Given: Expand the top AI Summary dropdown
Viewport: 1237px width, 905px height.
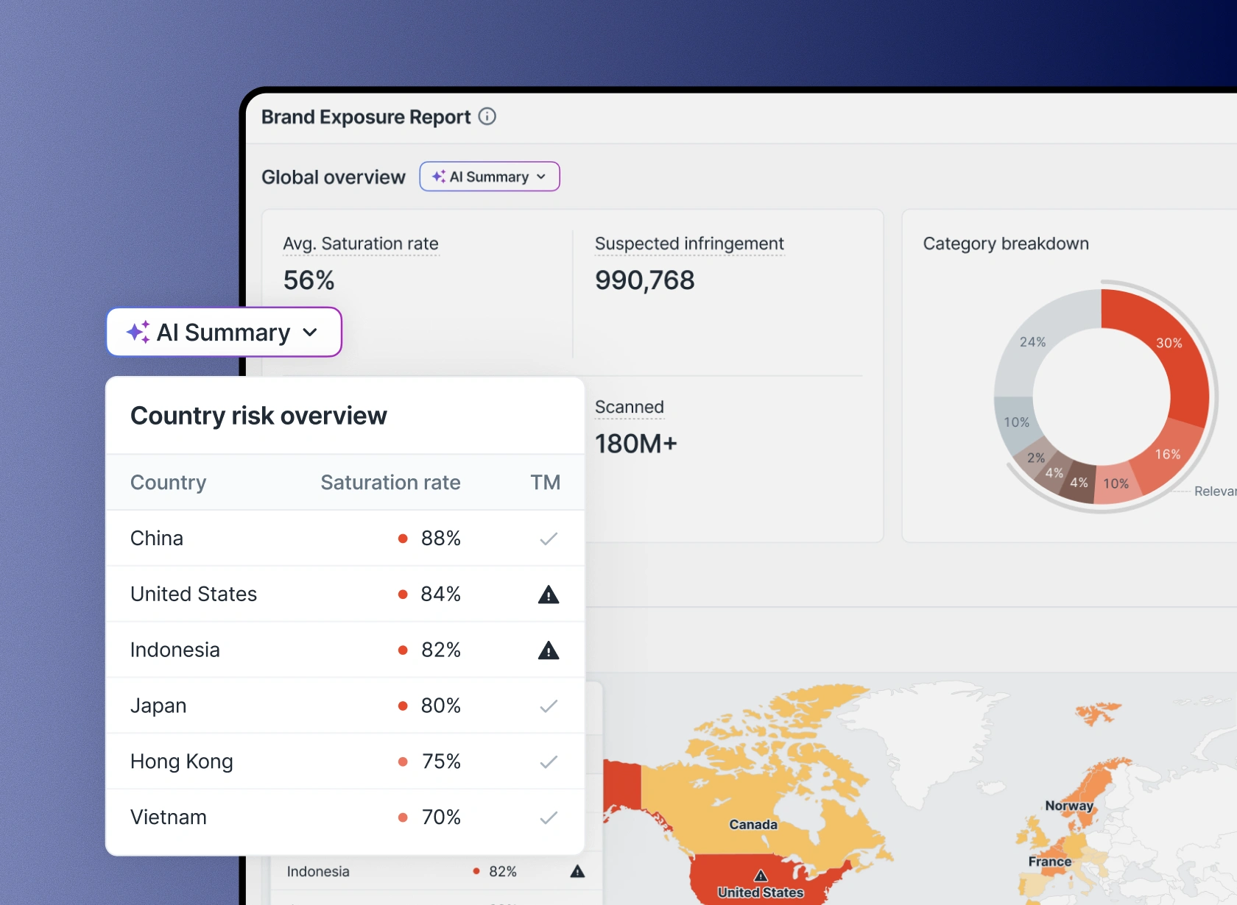Looking at the screenshot, I should [x=540, y=177].
